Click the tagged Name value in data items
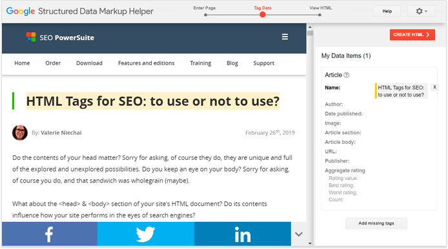This screenshot has height=249, width=448. pos(401,91)
